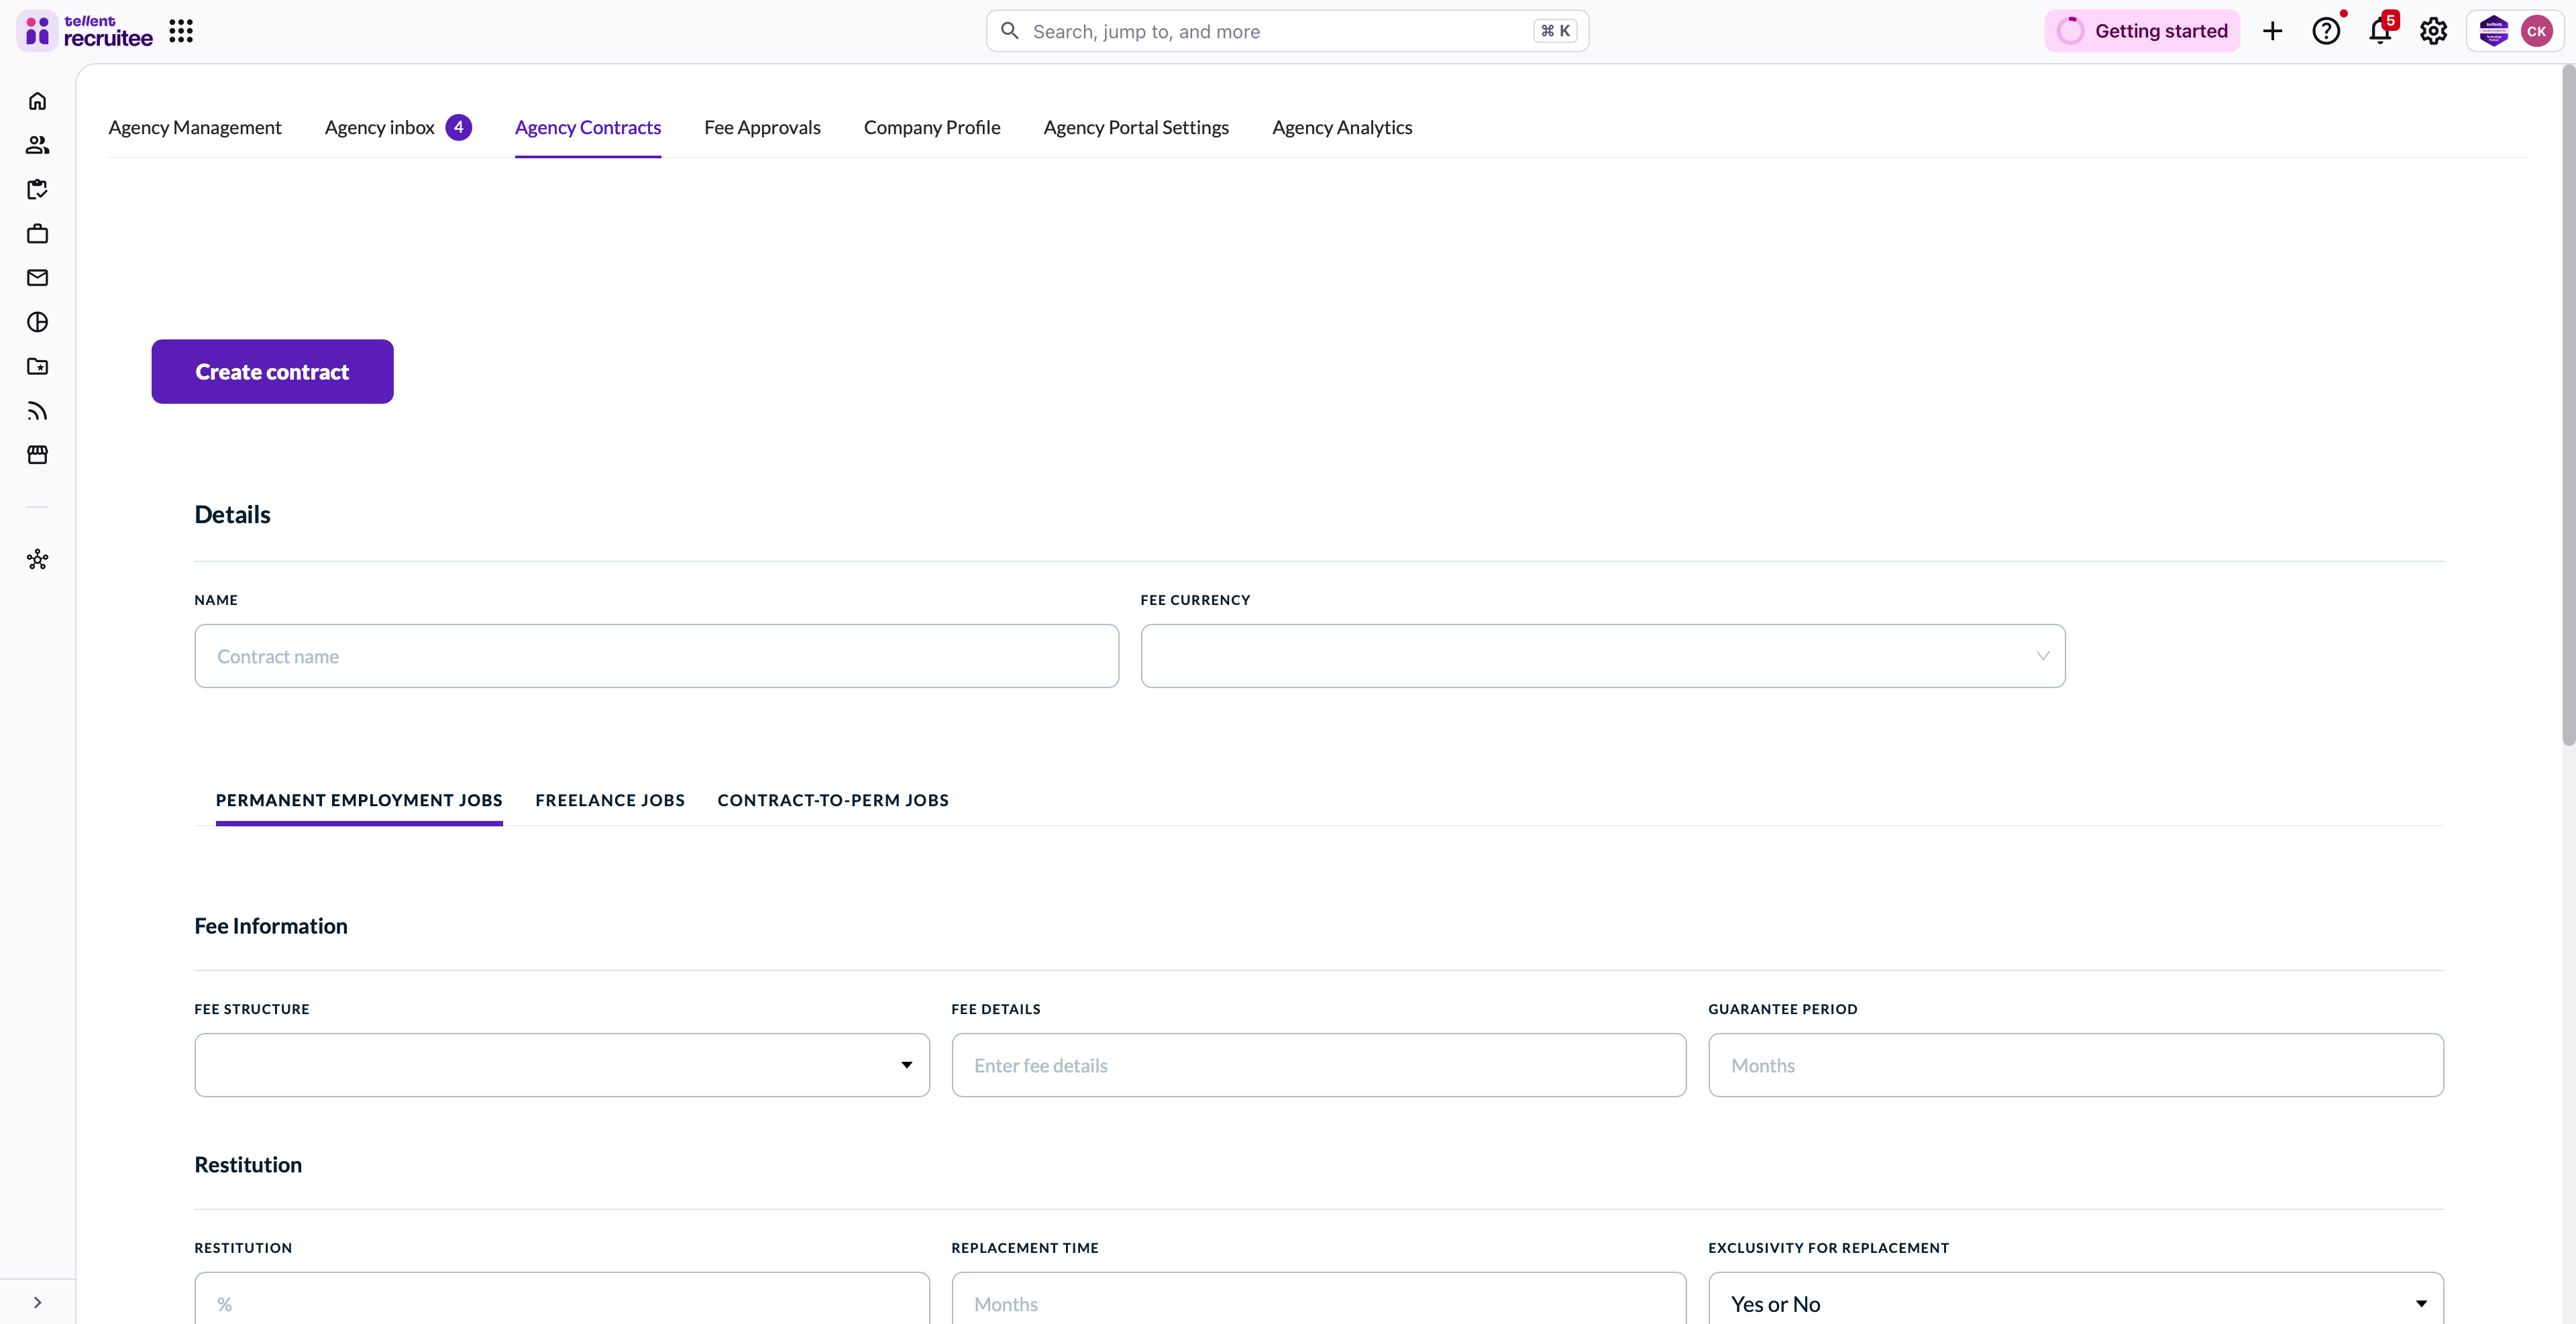
Task: Open the Fee Approvals tab
Action: point(762,128)
